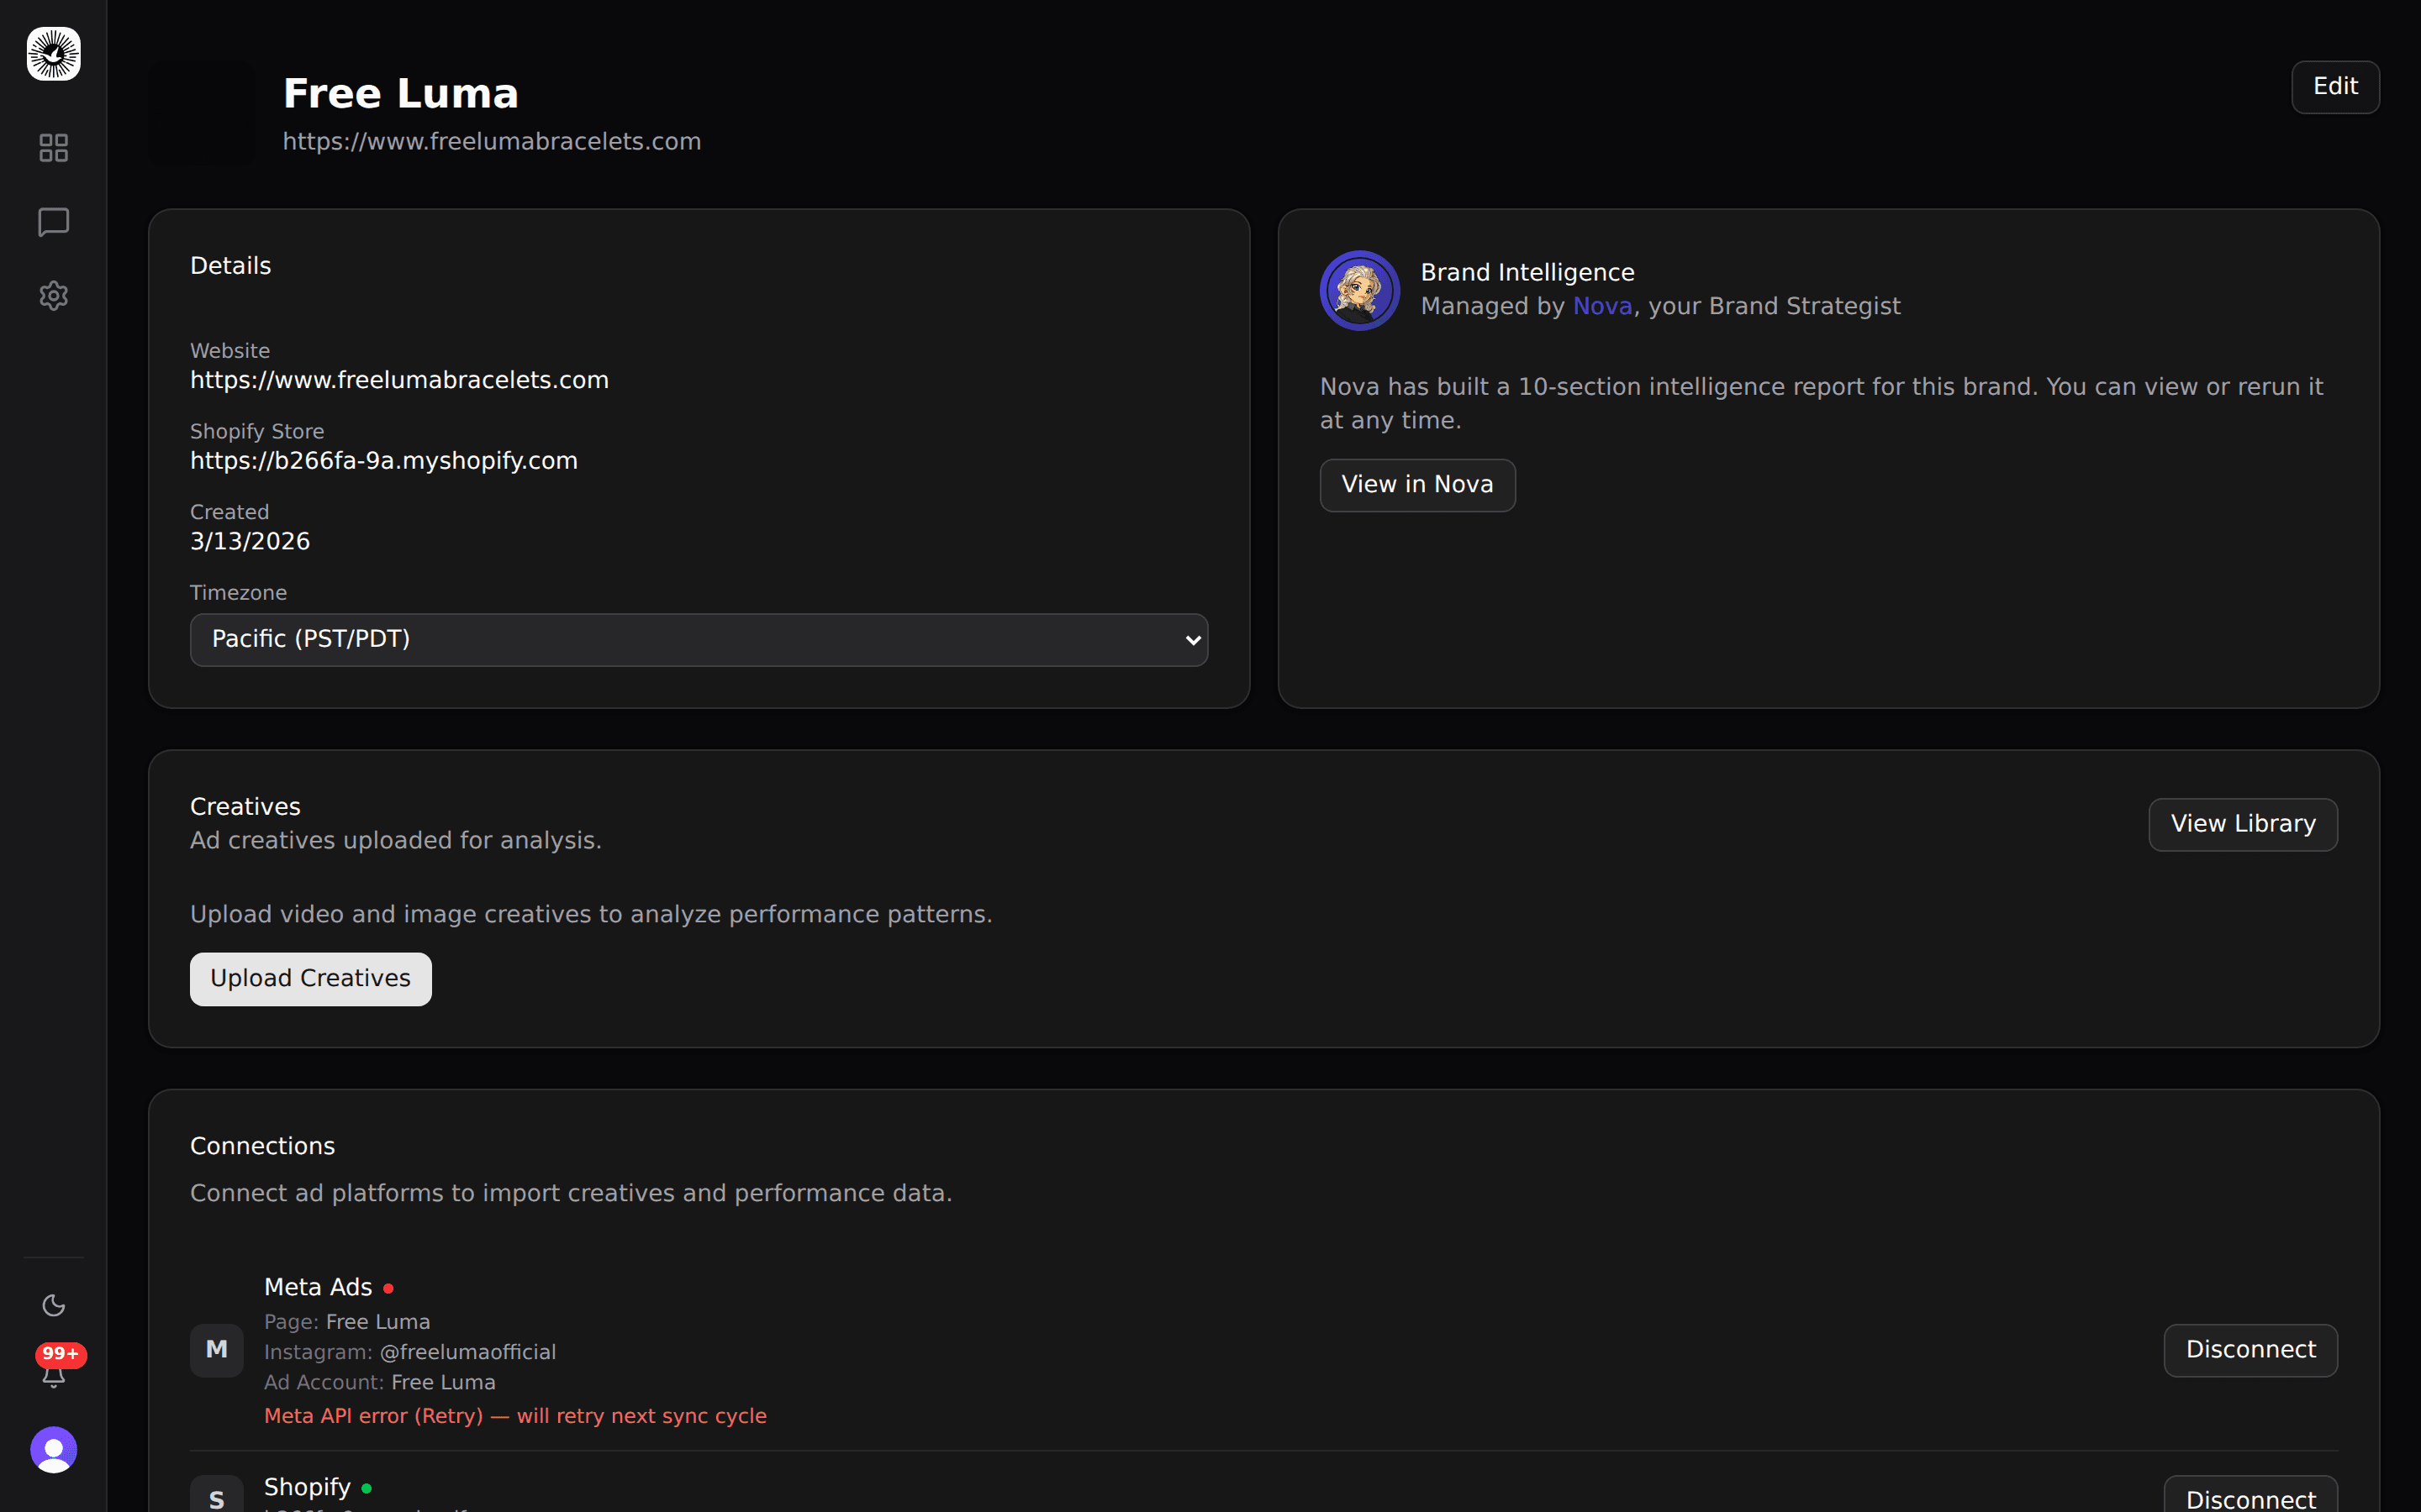
Task: Open the Shopify store URL
Action: (384, 461)
